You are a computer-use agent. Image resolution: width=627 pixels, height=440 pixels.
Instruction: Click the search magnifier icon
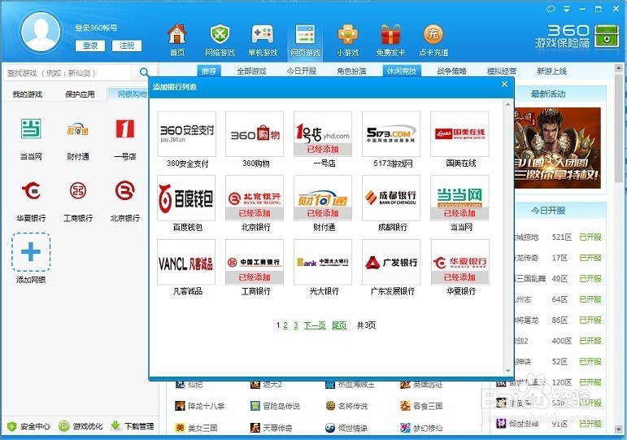[144, 72]
